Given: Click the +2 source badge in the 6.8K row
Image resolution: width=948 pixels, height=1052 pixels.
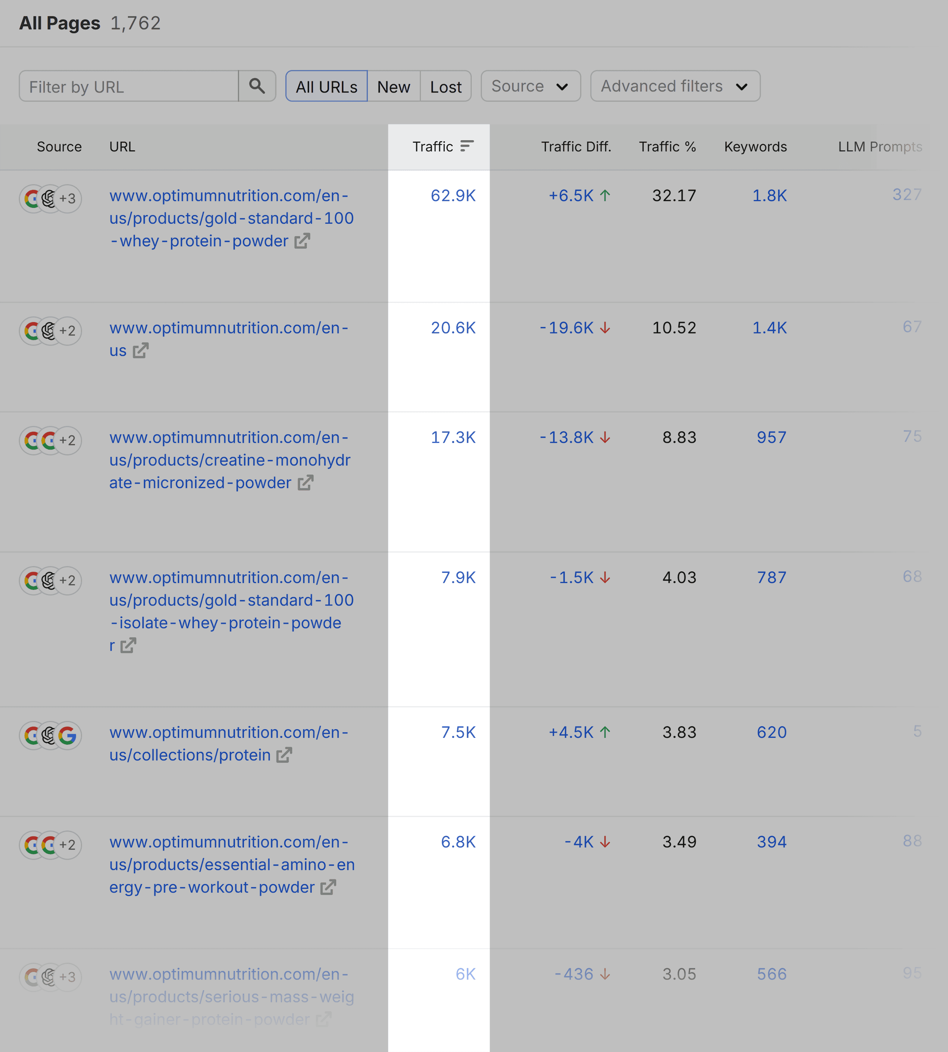Looking at the screenshot, I should (68, 844).
